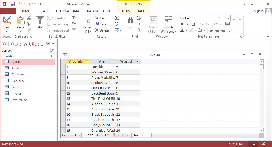Click the Cut scissors icon

(29, 18)
